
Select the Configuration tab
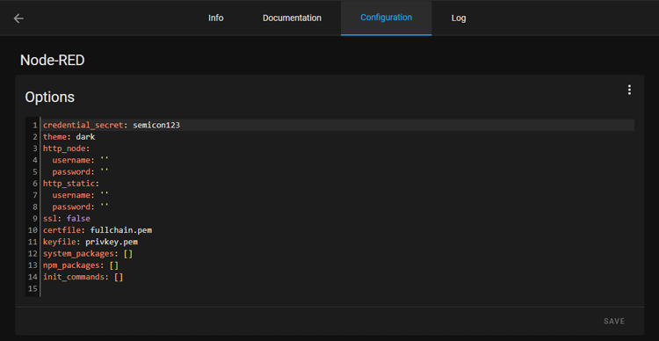[387, 18]
